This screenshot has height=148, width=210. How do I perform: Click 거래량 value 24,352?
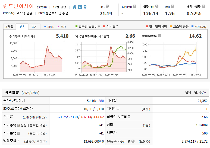click(202, 101)
